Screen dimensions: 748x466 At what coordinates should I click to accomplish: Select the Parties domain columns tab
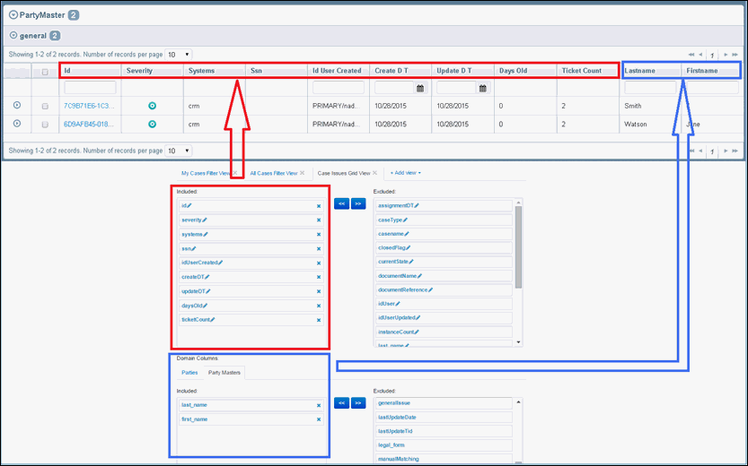pyautogui.click(x=189, y=372)
